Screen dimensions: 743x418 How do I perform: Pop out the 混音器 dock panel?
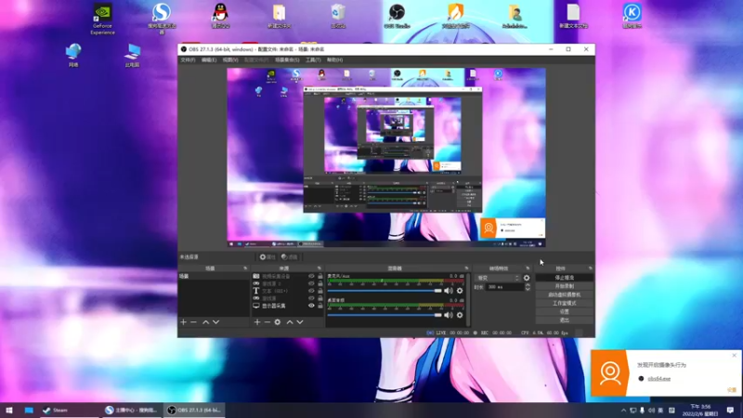467,268
